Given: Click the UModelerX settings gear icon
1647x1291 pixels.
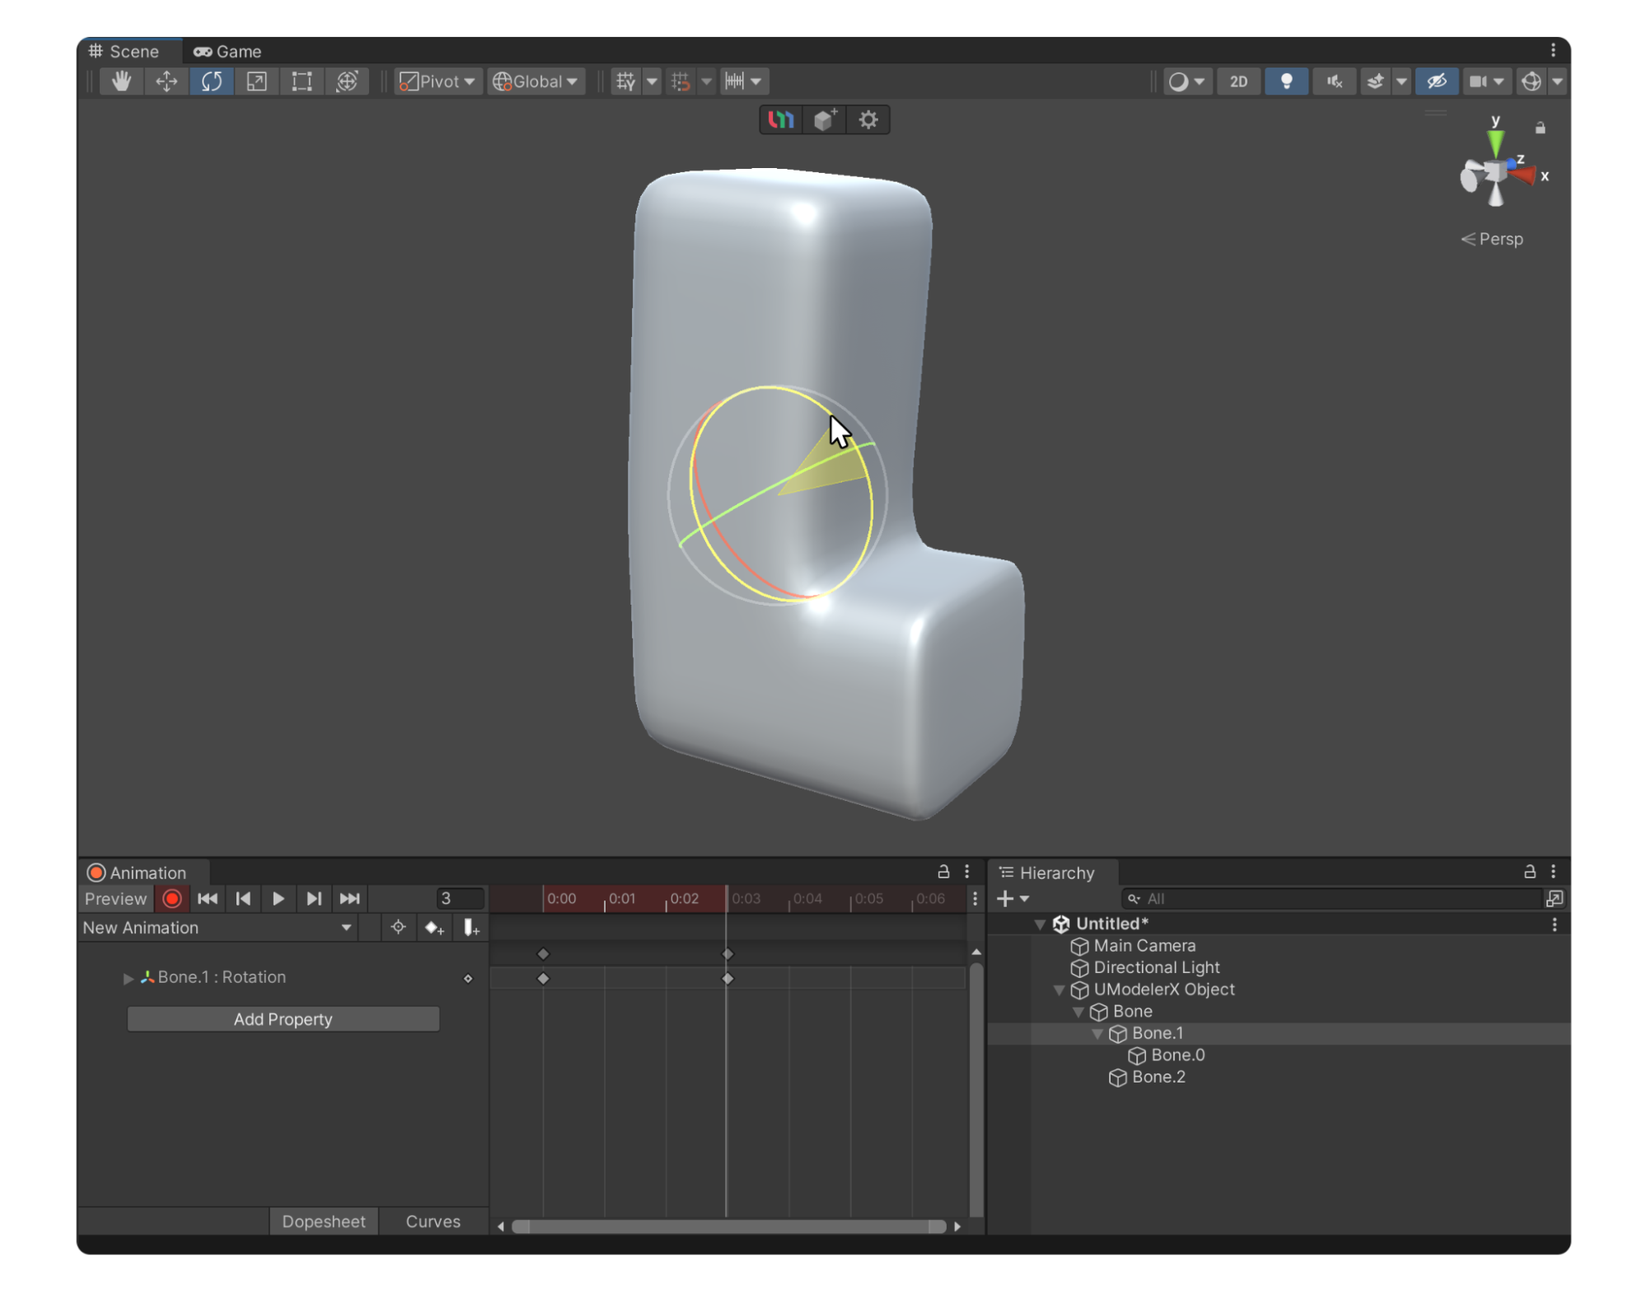Looking at the screenshot, I should click(x=868, y=120).
